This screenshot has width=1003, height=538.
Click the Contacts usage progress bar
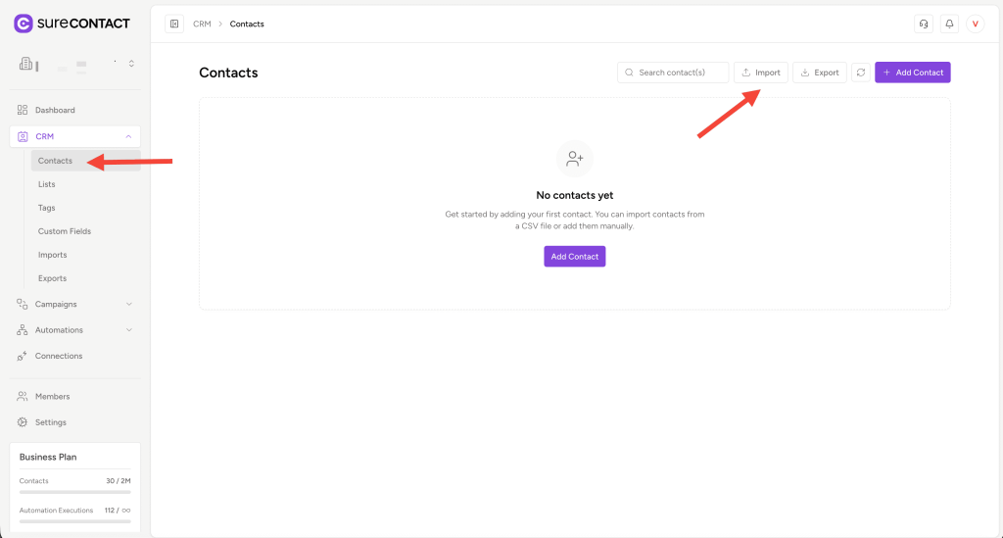pos(74,492)
